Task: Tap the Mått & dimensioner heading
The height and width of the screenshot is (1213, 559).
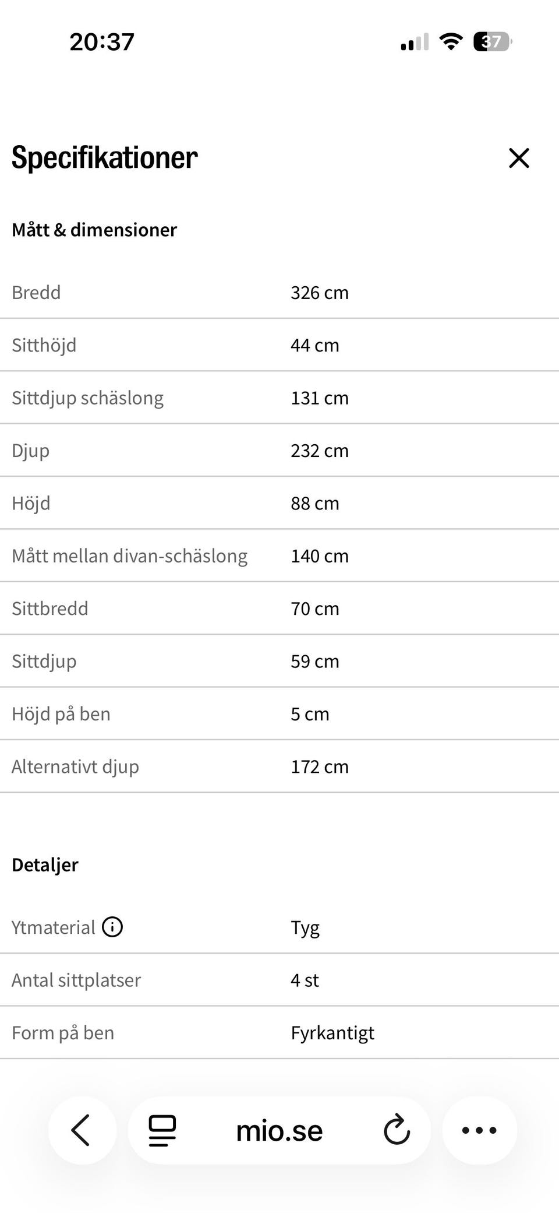Action: coord(94,230)
